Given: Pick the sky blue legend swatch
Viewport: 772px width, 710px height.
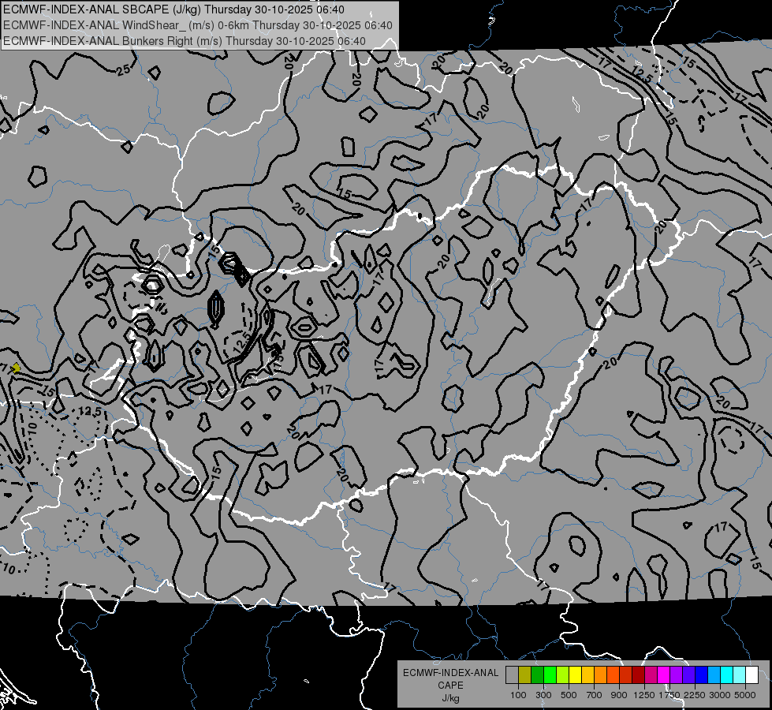Looking at the screenshot, I should pyautogui.click(x=714, y=674).
